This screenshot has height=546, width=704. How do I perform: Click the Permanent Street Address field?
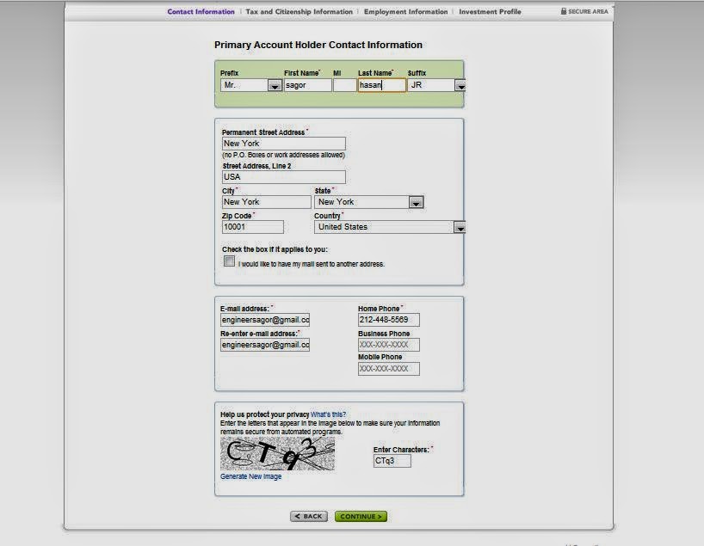click(284, 144)
